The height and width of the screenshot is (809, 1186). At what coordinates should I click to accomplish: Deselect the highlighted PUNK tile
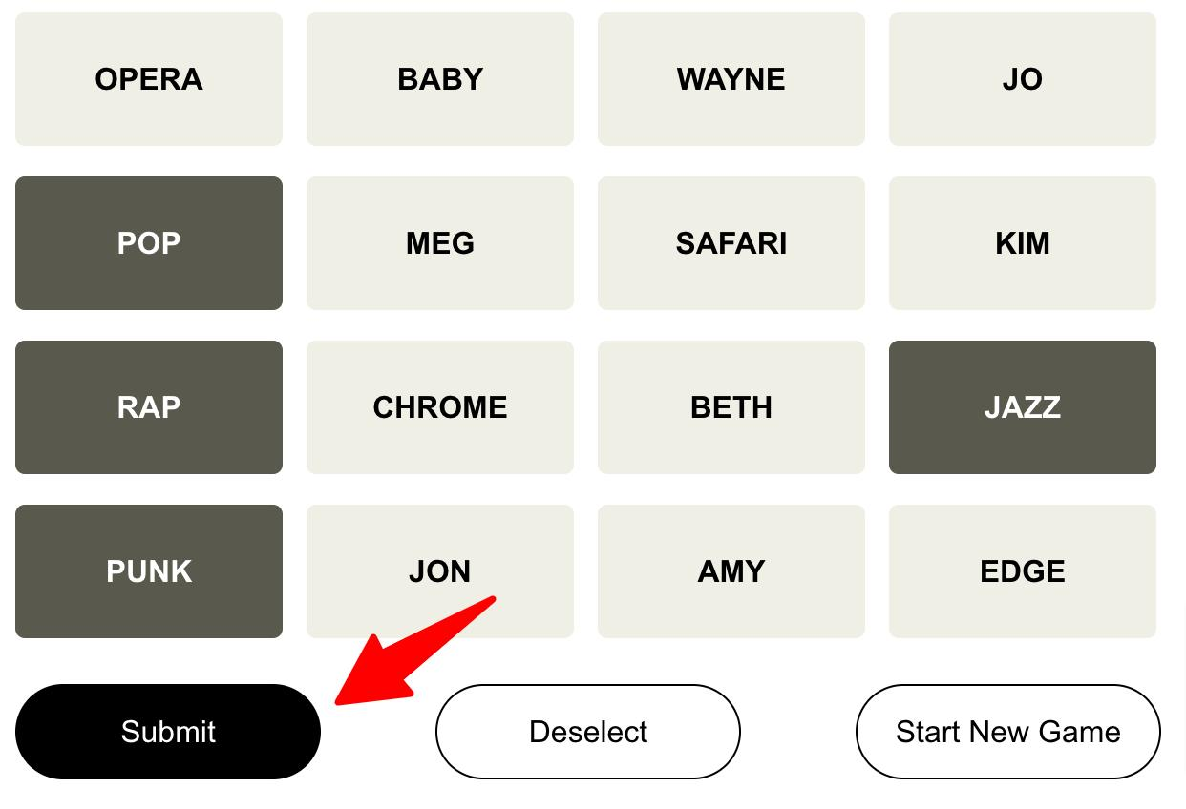tap(149, 571)
